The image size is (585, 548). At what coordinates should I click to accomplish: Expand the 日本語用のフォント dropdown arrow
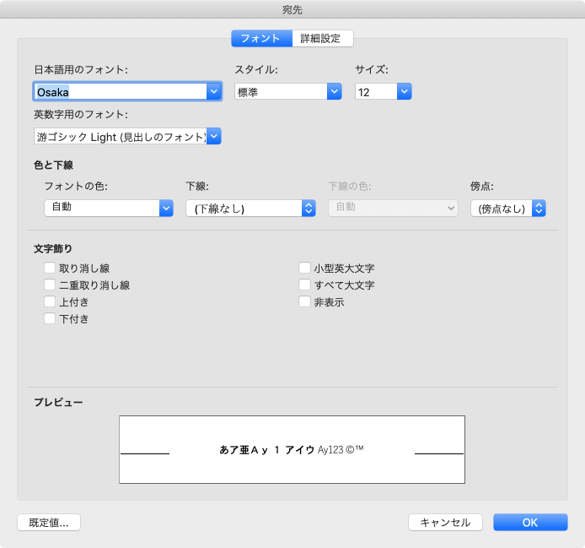(x=214, y=91)
